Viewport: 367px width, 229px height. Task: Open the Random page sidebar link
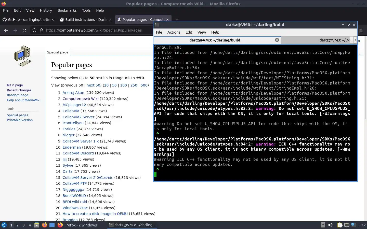coord(18,95)
